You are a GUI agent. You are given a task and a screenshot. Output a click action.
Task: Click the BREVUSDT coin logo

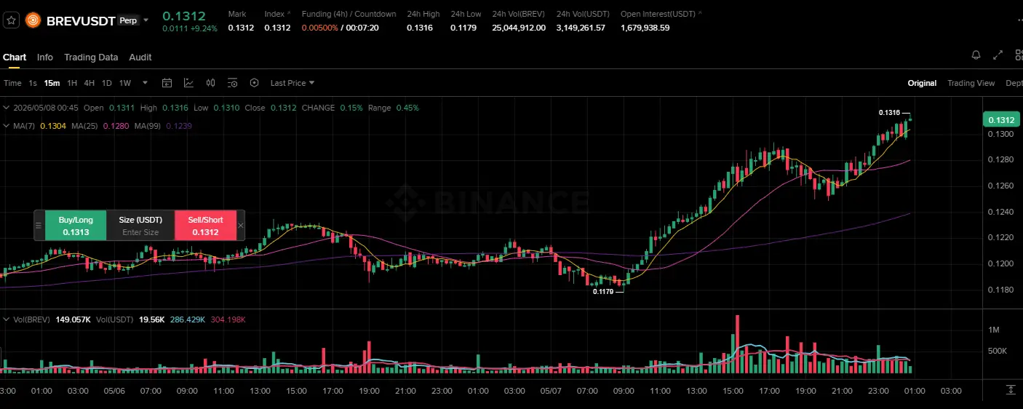click(x=33, y=20)
